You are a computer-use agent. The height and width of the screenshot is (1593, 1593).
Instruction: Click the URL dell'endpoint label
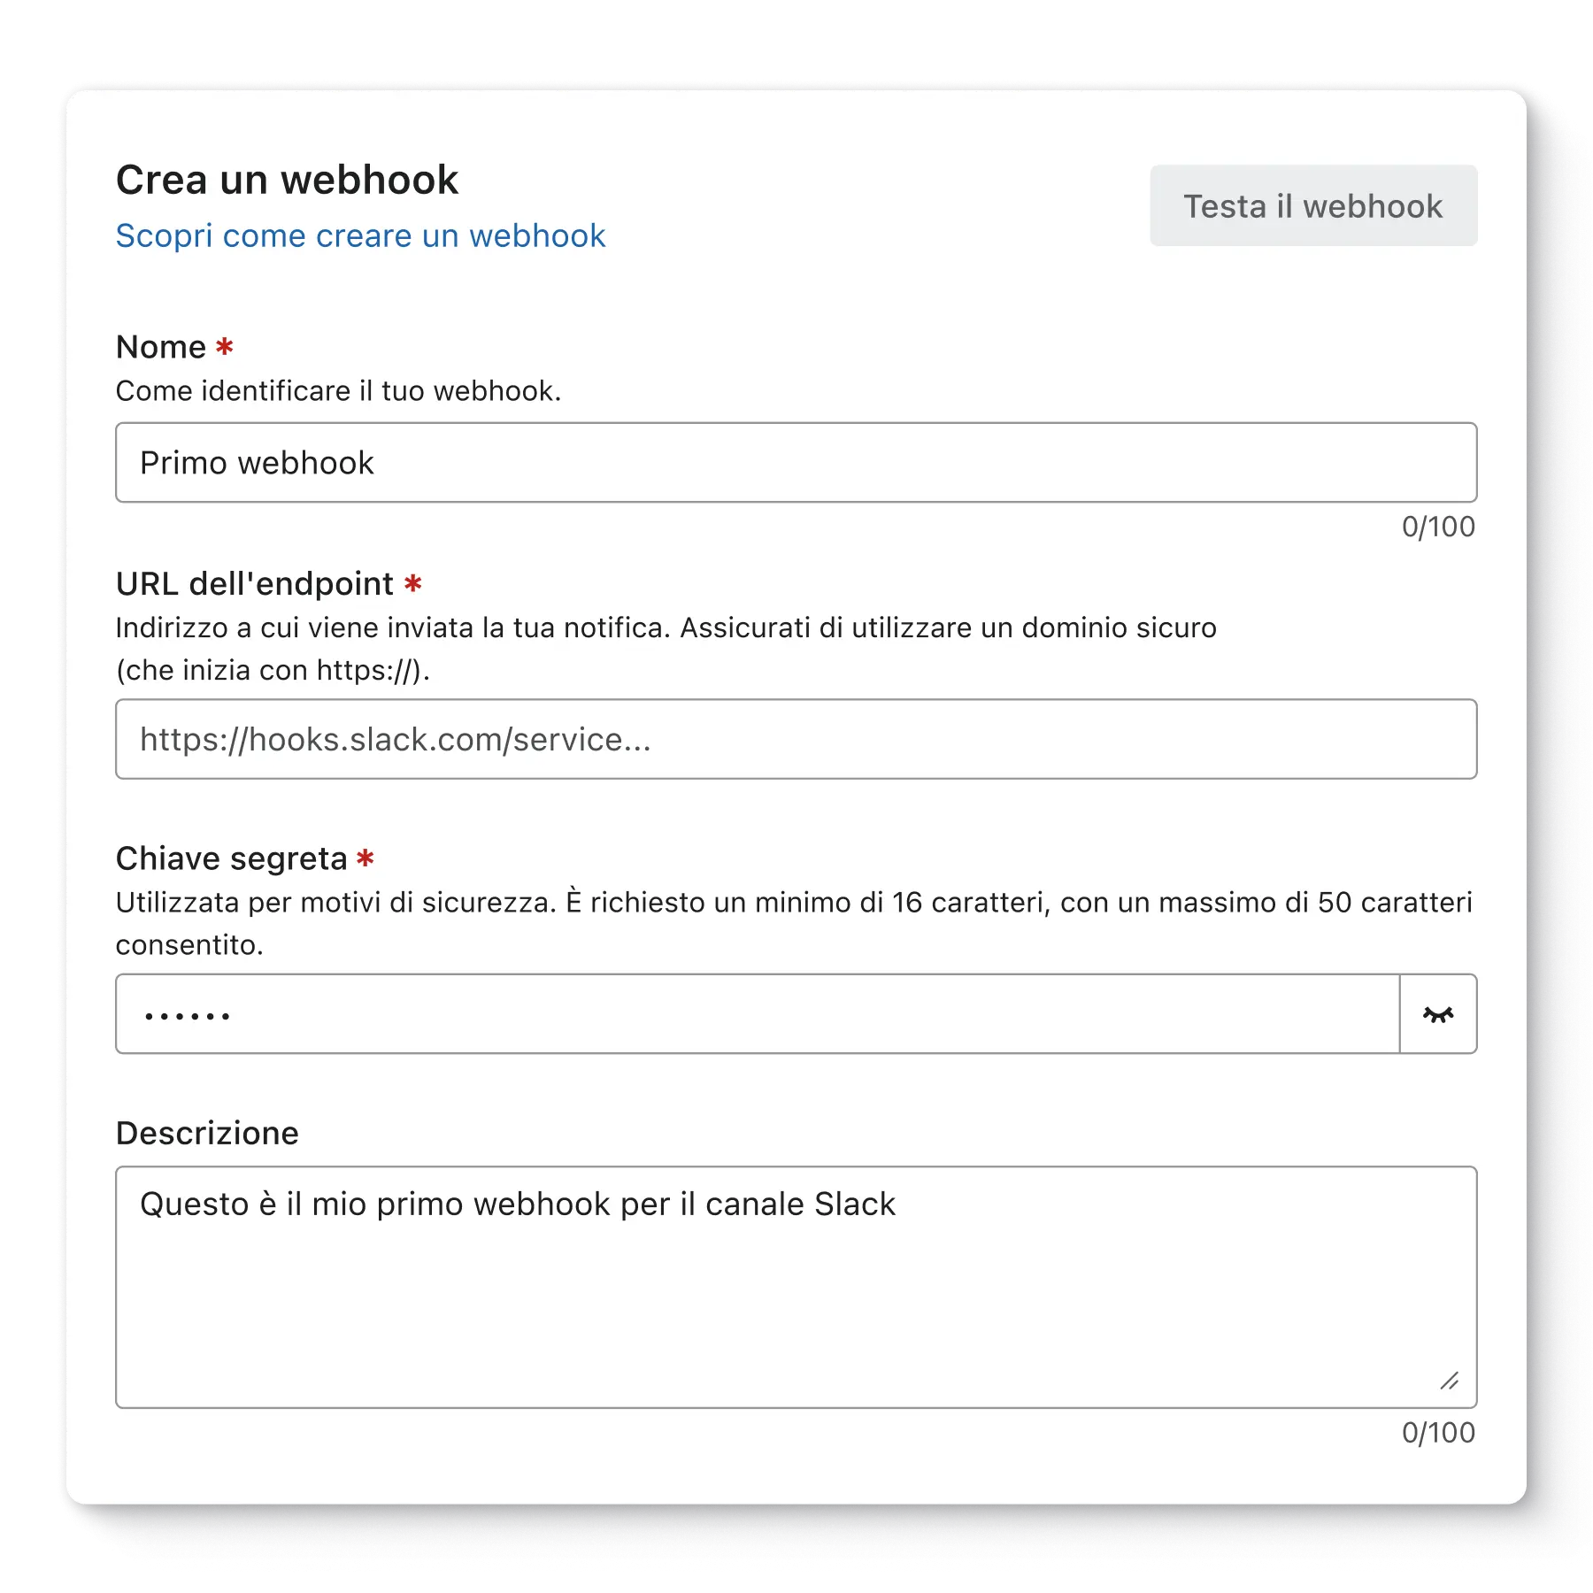click(x=255, y=584)
